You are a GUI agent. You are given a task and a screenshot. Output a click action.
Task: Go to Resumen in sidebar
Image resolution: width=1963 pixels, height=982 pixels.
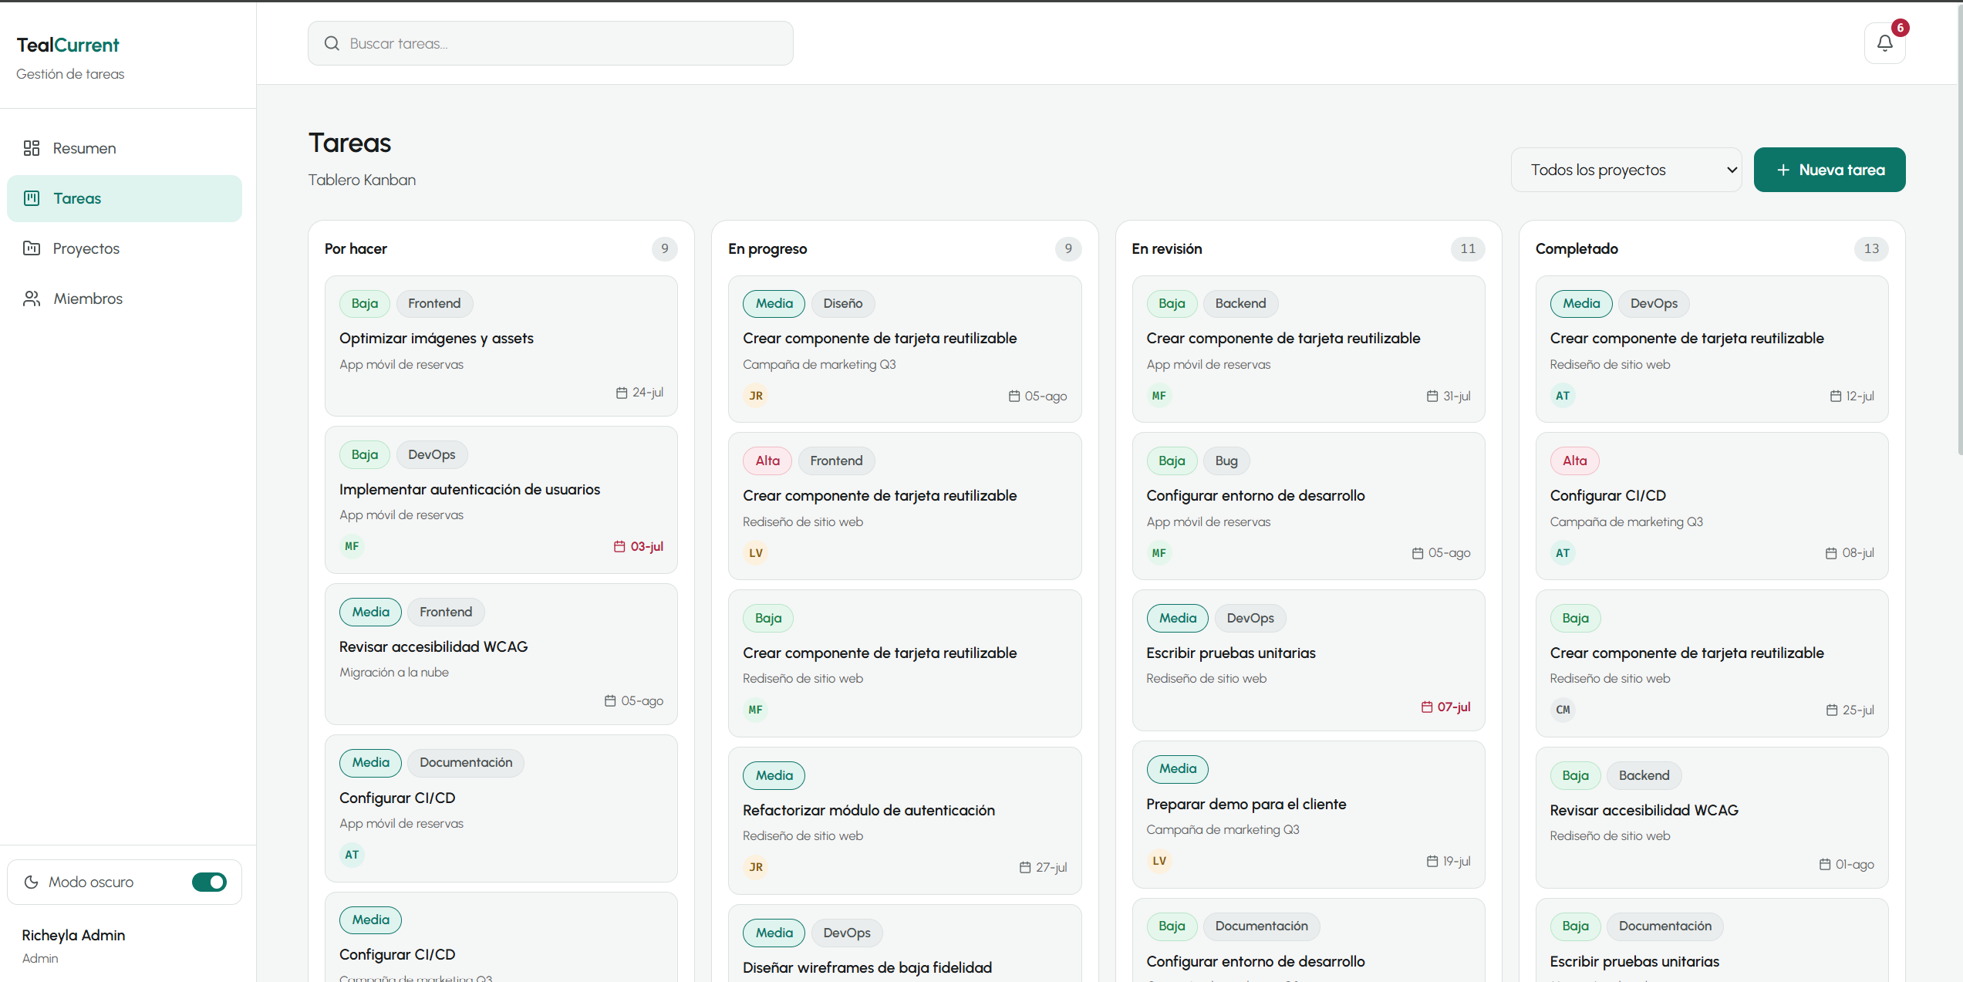[124, 148]
